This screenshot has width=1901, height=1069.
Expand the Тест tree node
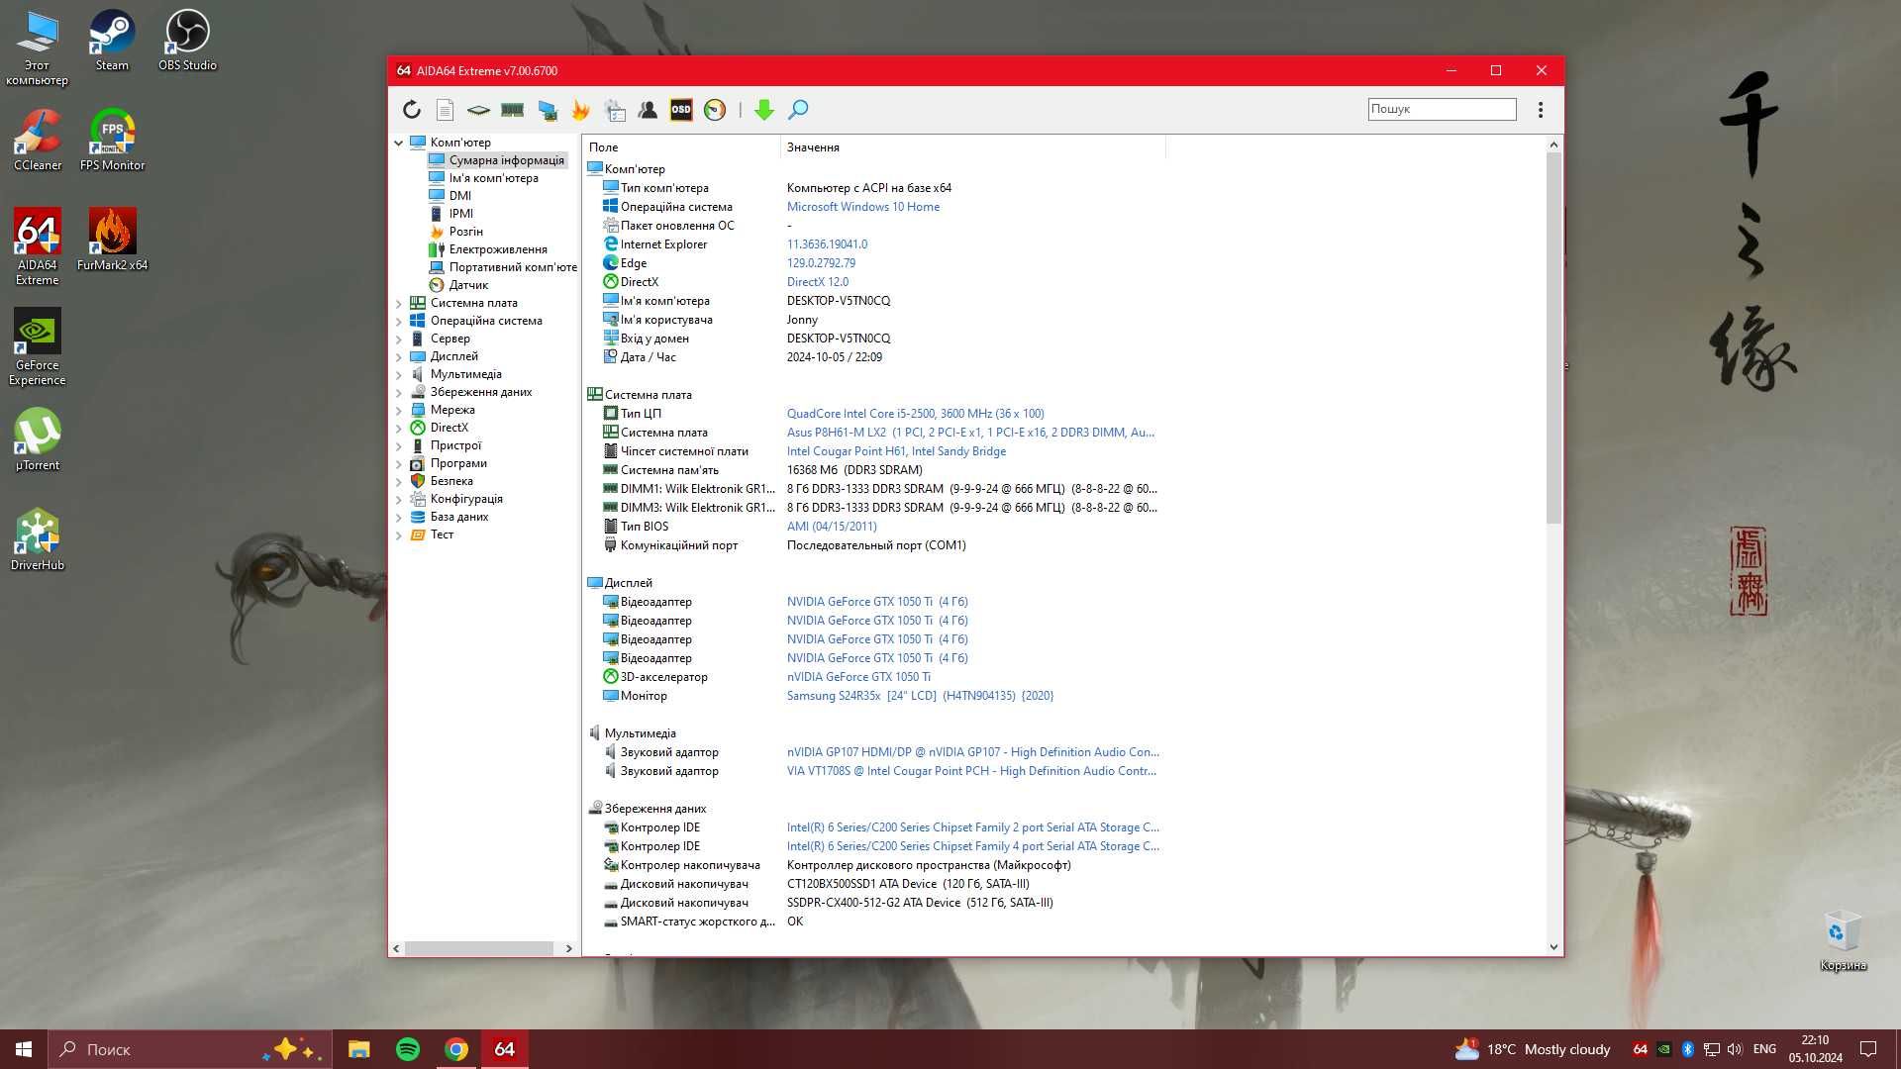pos(399,534)
